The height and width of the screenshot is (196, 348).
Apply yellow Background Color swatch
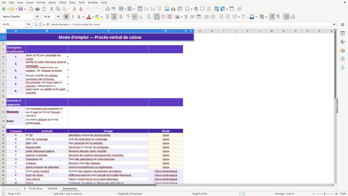97,17
